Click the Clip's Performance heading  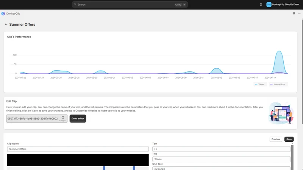(19, 37)
